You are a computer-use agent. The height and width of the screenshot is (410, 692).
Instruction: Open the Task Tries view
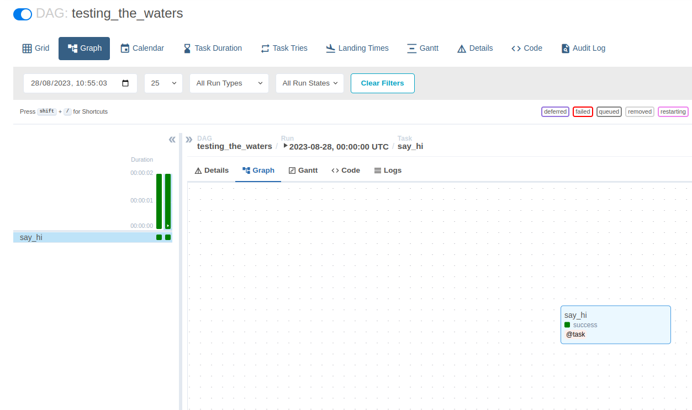(284, 48)
